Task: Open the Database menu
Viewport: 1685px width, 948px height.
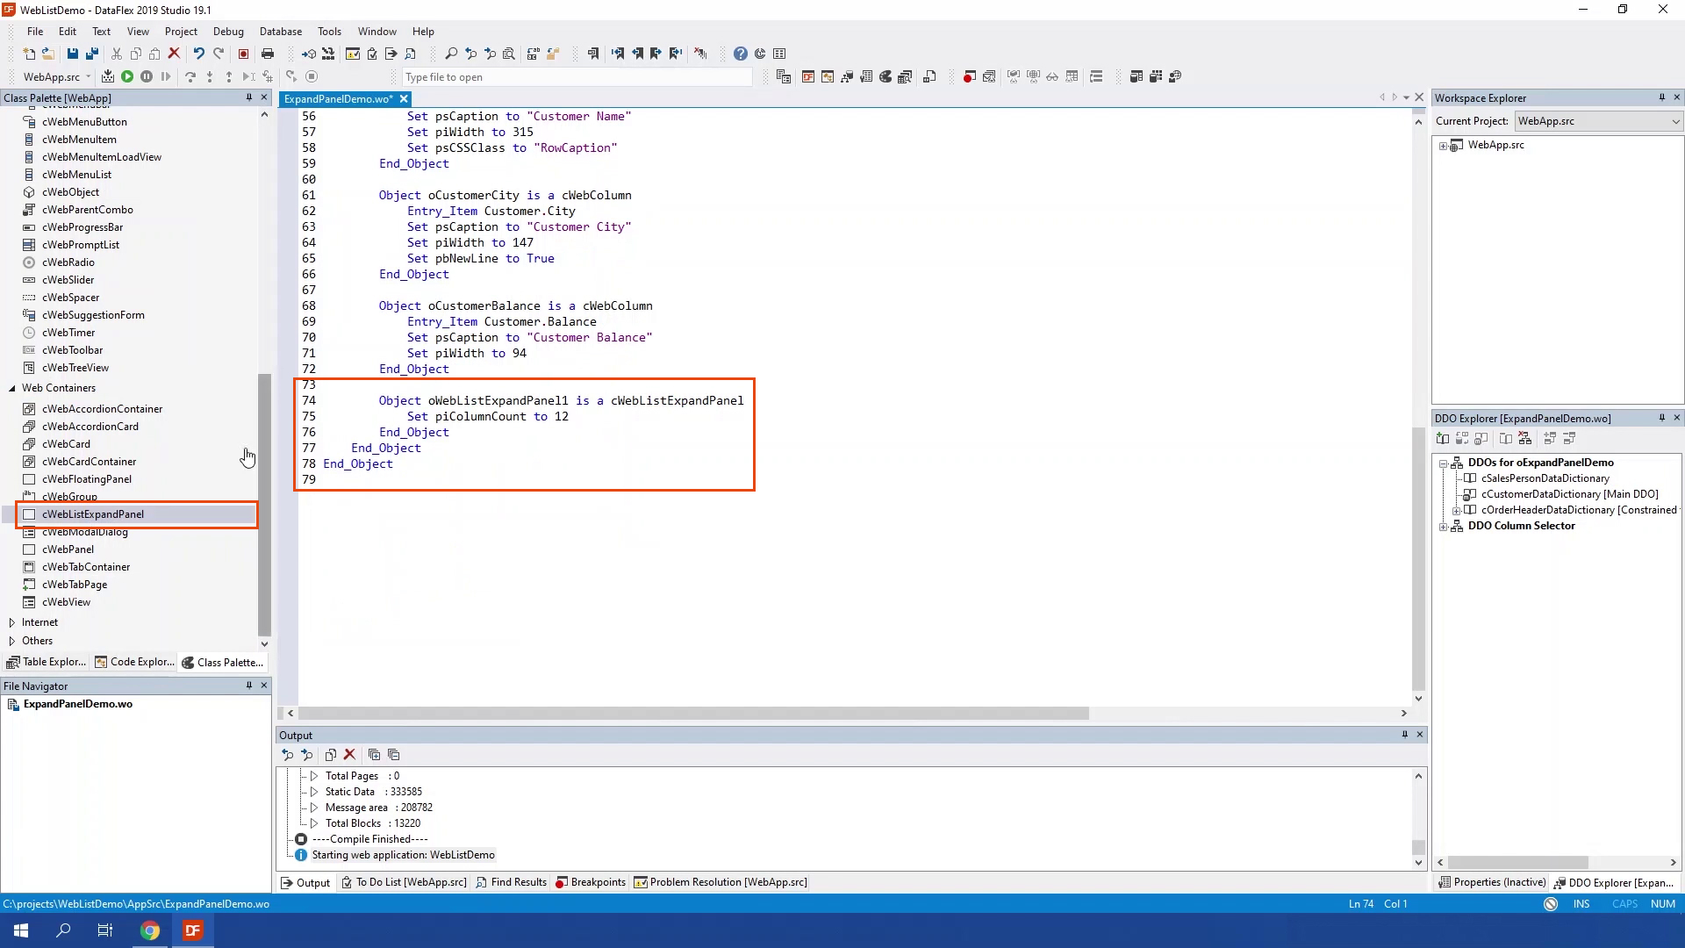Action: click(280, 31)
